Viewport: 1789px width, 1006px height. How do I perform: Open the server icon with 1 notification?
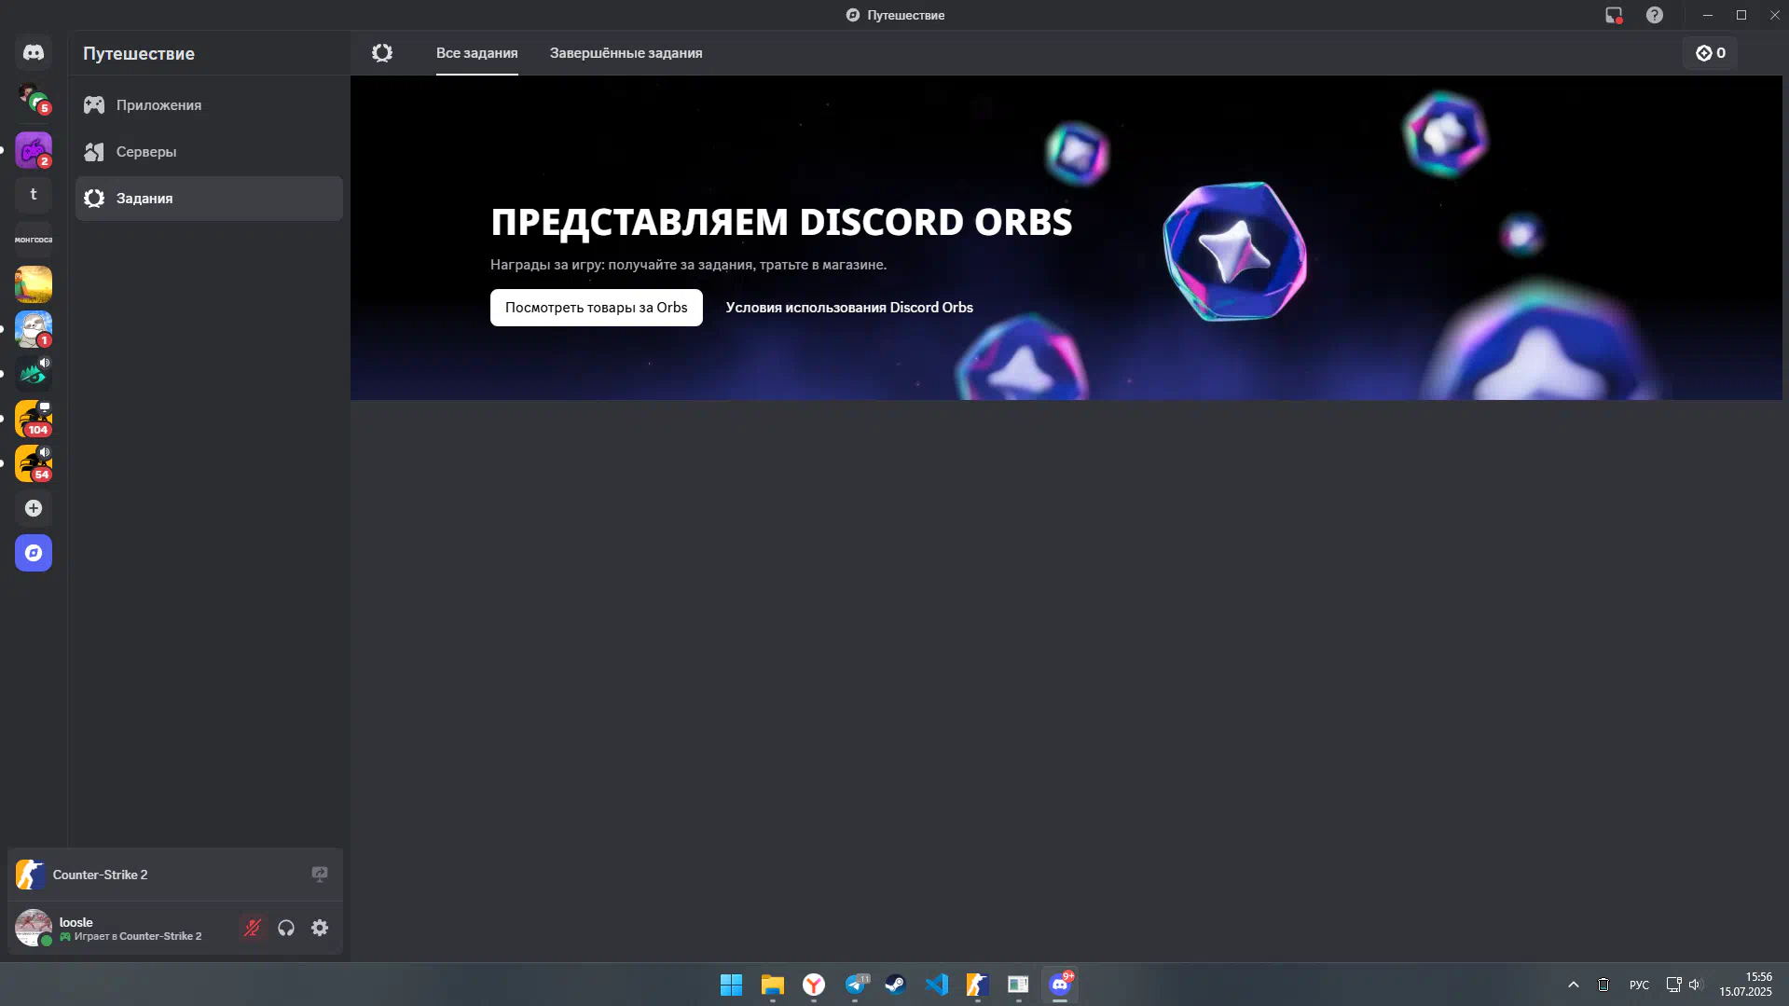point(34,329)
